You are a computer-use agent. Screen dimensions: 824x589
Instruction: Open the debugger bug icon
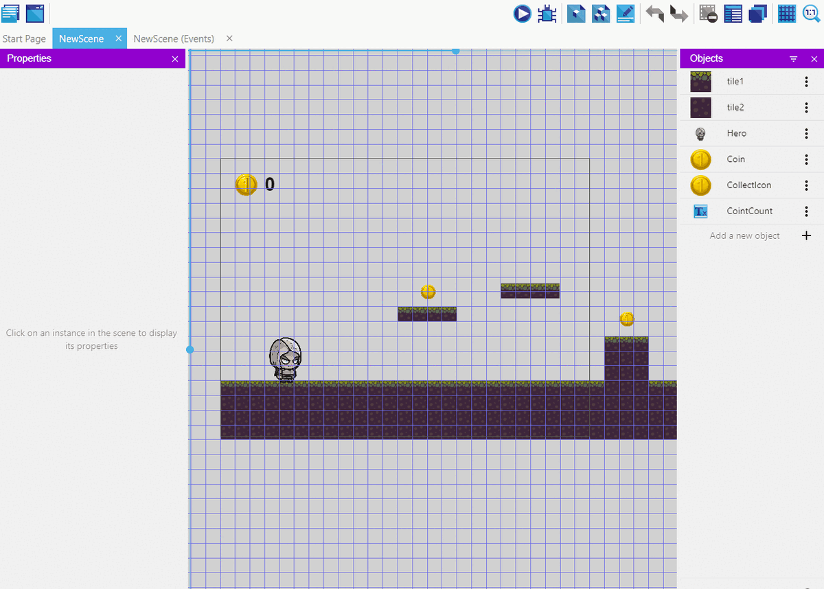(x=547, y=13)
